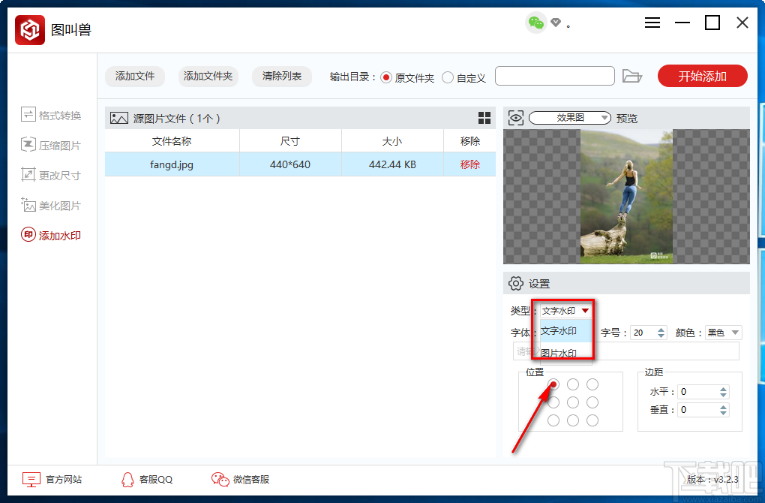Click 文件名称 column header

[172, 141]
